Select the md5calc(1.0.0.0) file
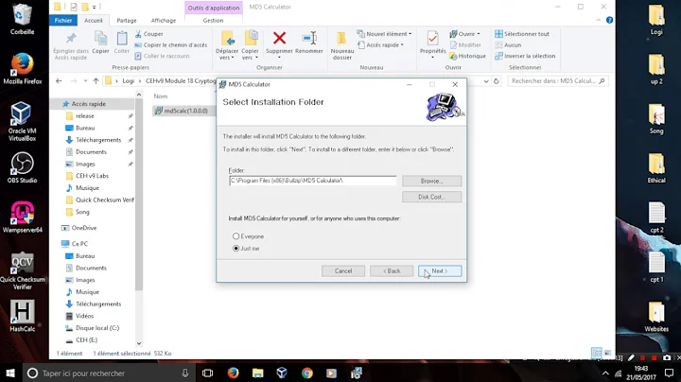The height and width of the screenshot is (382, 681). click(182, 111)
